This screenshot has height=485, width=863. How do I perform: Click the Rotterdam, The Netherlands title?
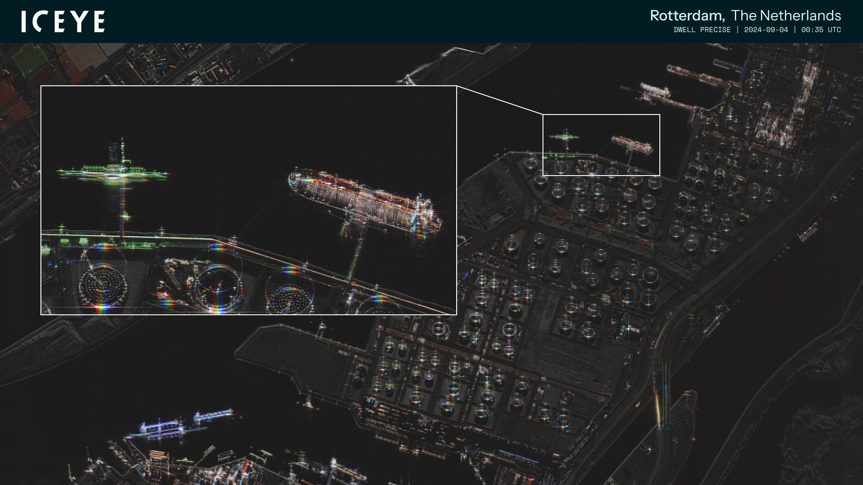tap(746, 16)
